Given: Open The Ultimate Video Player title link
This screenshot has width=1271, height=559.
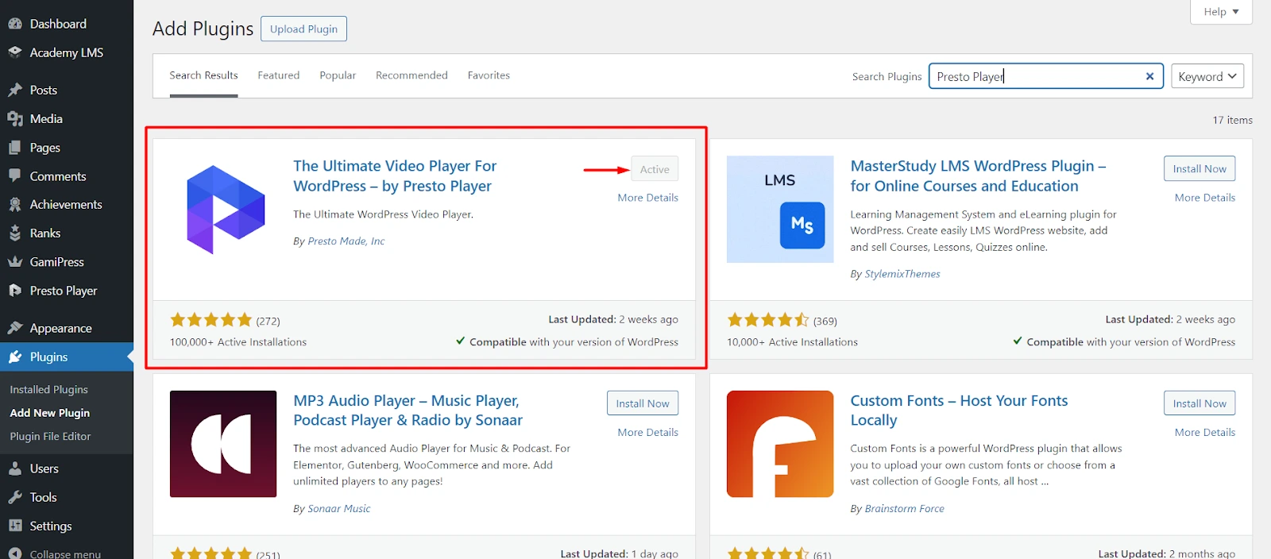Looking at the screenshot, I should (x=395, y=175).
